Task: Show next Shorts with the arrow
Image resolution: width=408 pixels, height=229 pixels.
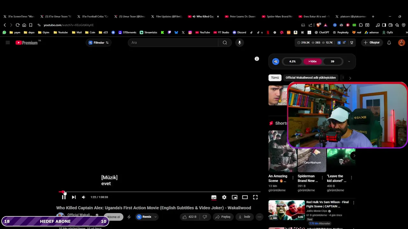Action: 354,156
